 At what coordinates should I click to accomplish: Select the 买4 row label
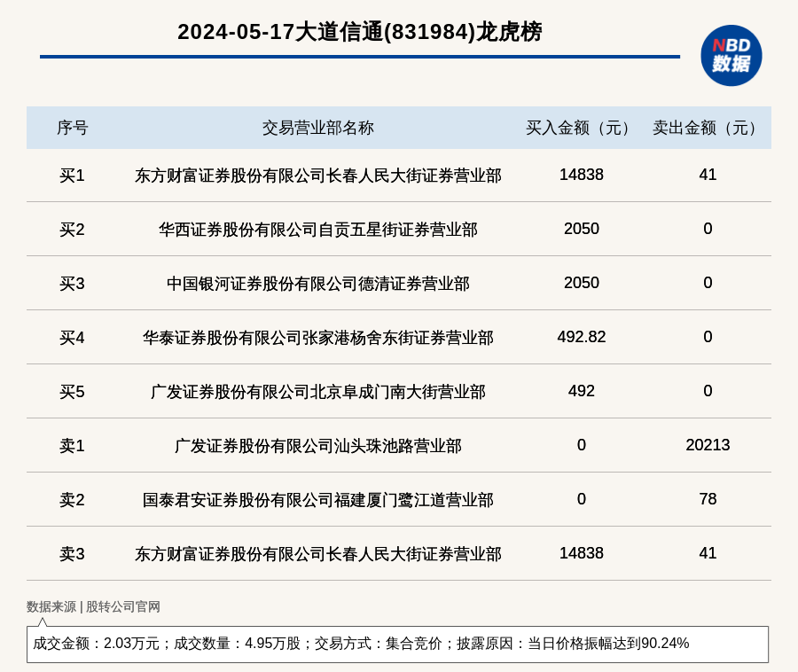[x=73, y=337]
